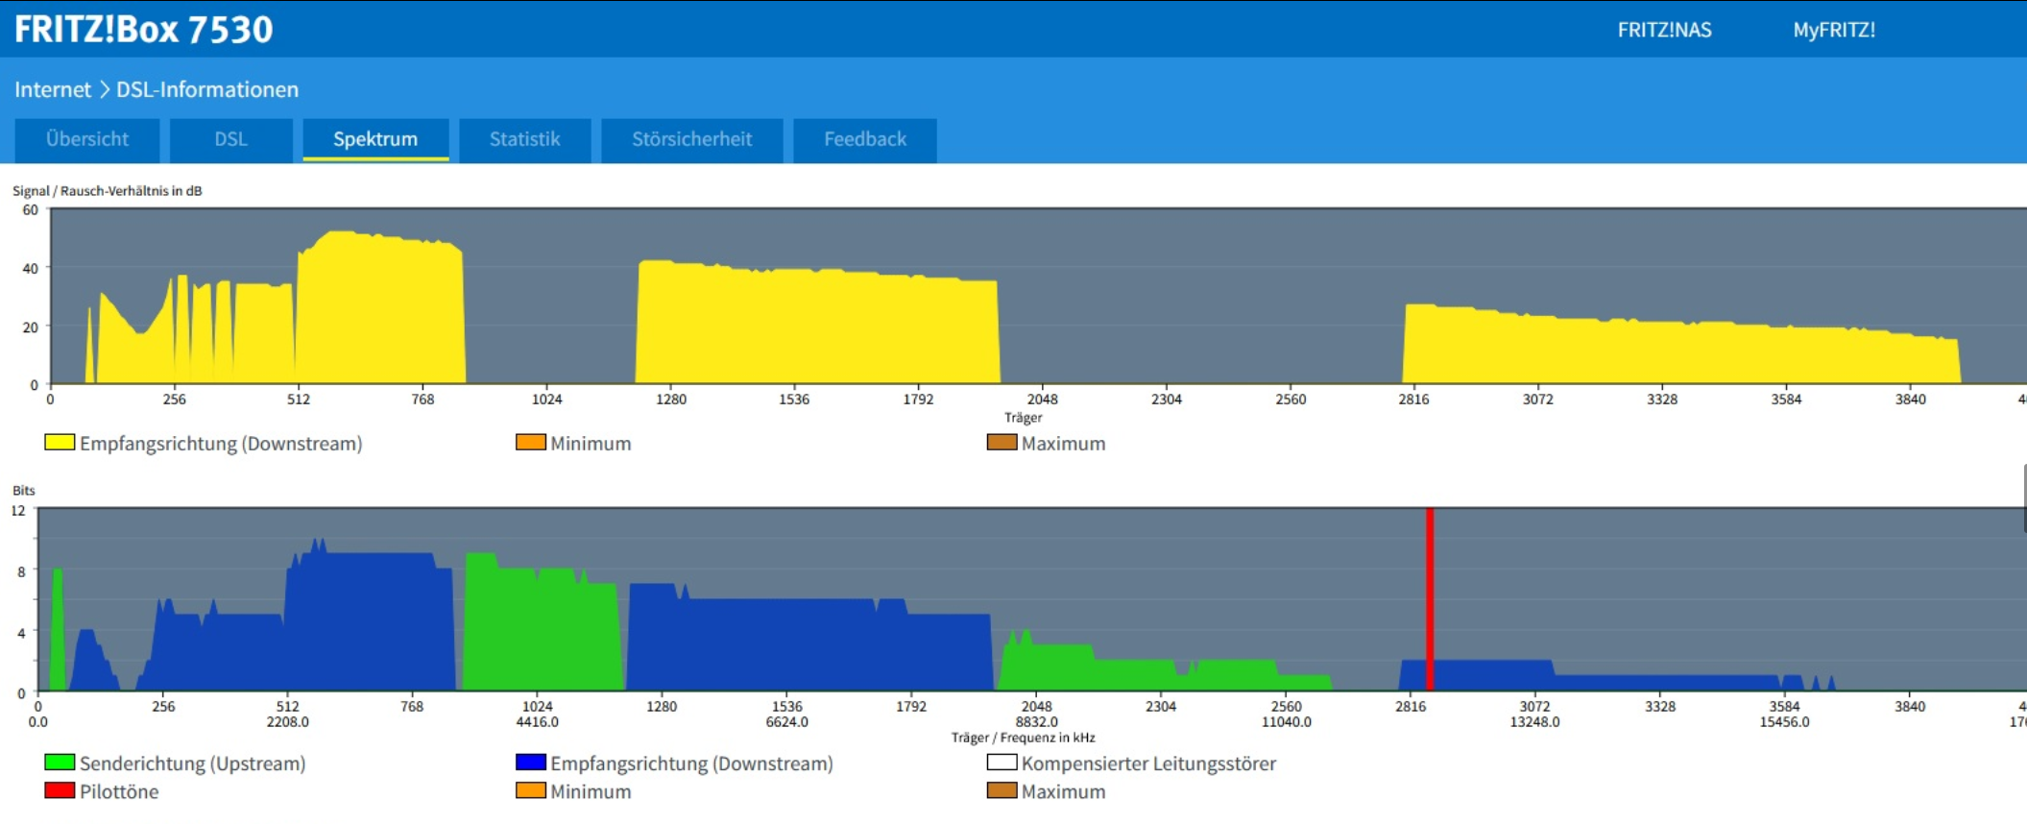Viewport: 2027px width, 824px height.
Task: Click the '11040.0' frequency value
Action: [1287, 722]
